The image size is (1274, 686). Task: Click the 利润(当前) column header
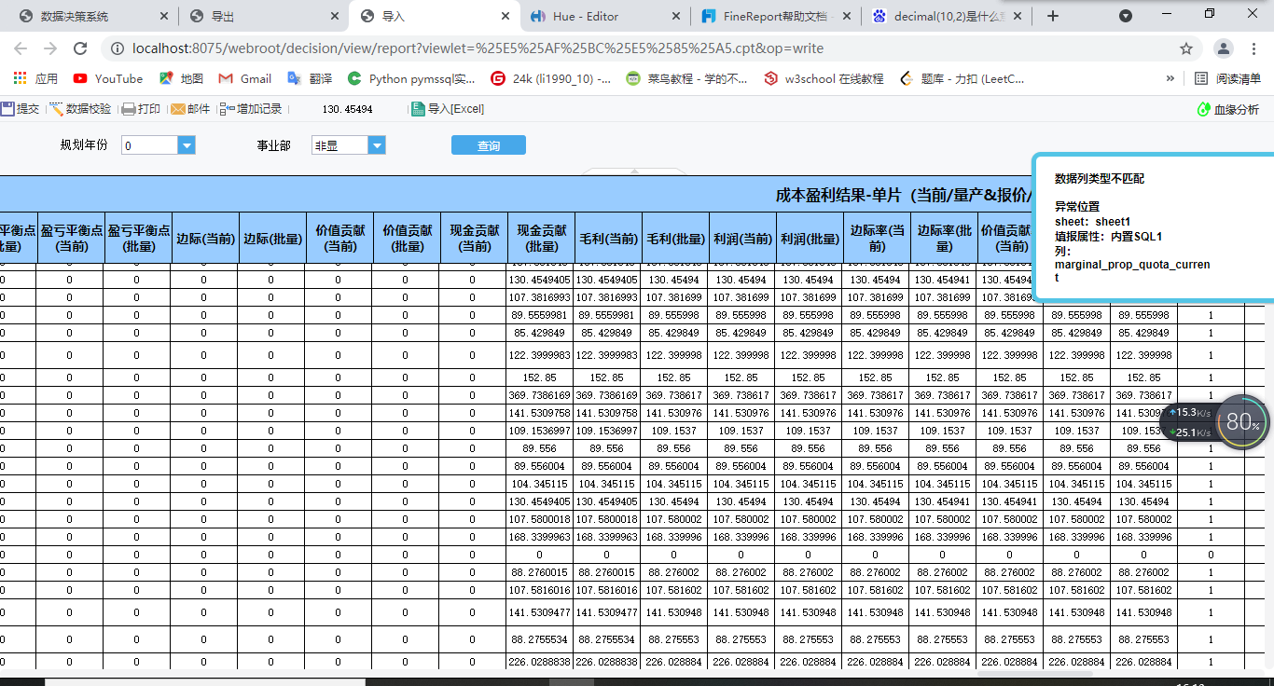pyautogui.click(x=742, y=239)
